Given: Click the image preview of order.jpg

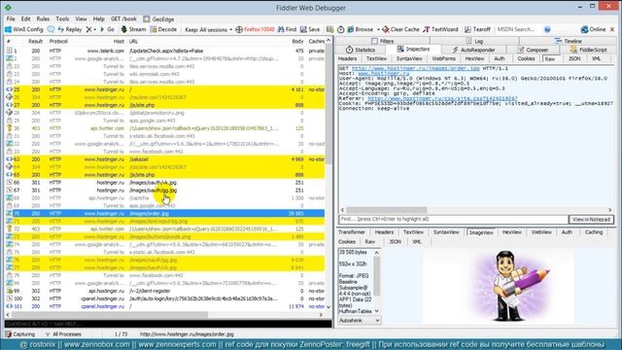Looking at the screenshot, I should [499, 287].
